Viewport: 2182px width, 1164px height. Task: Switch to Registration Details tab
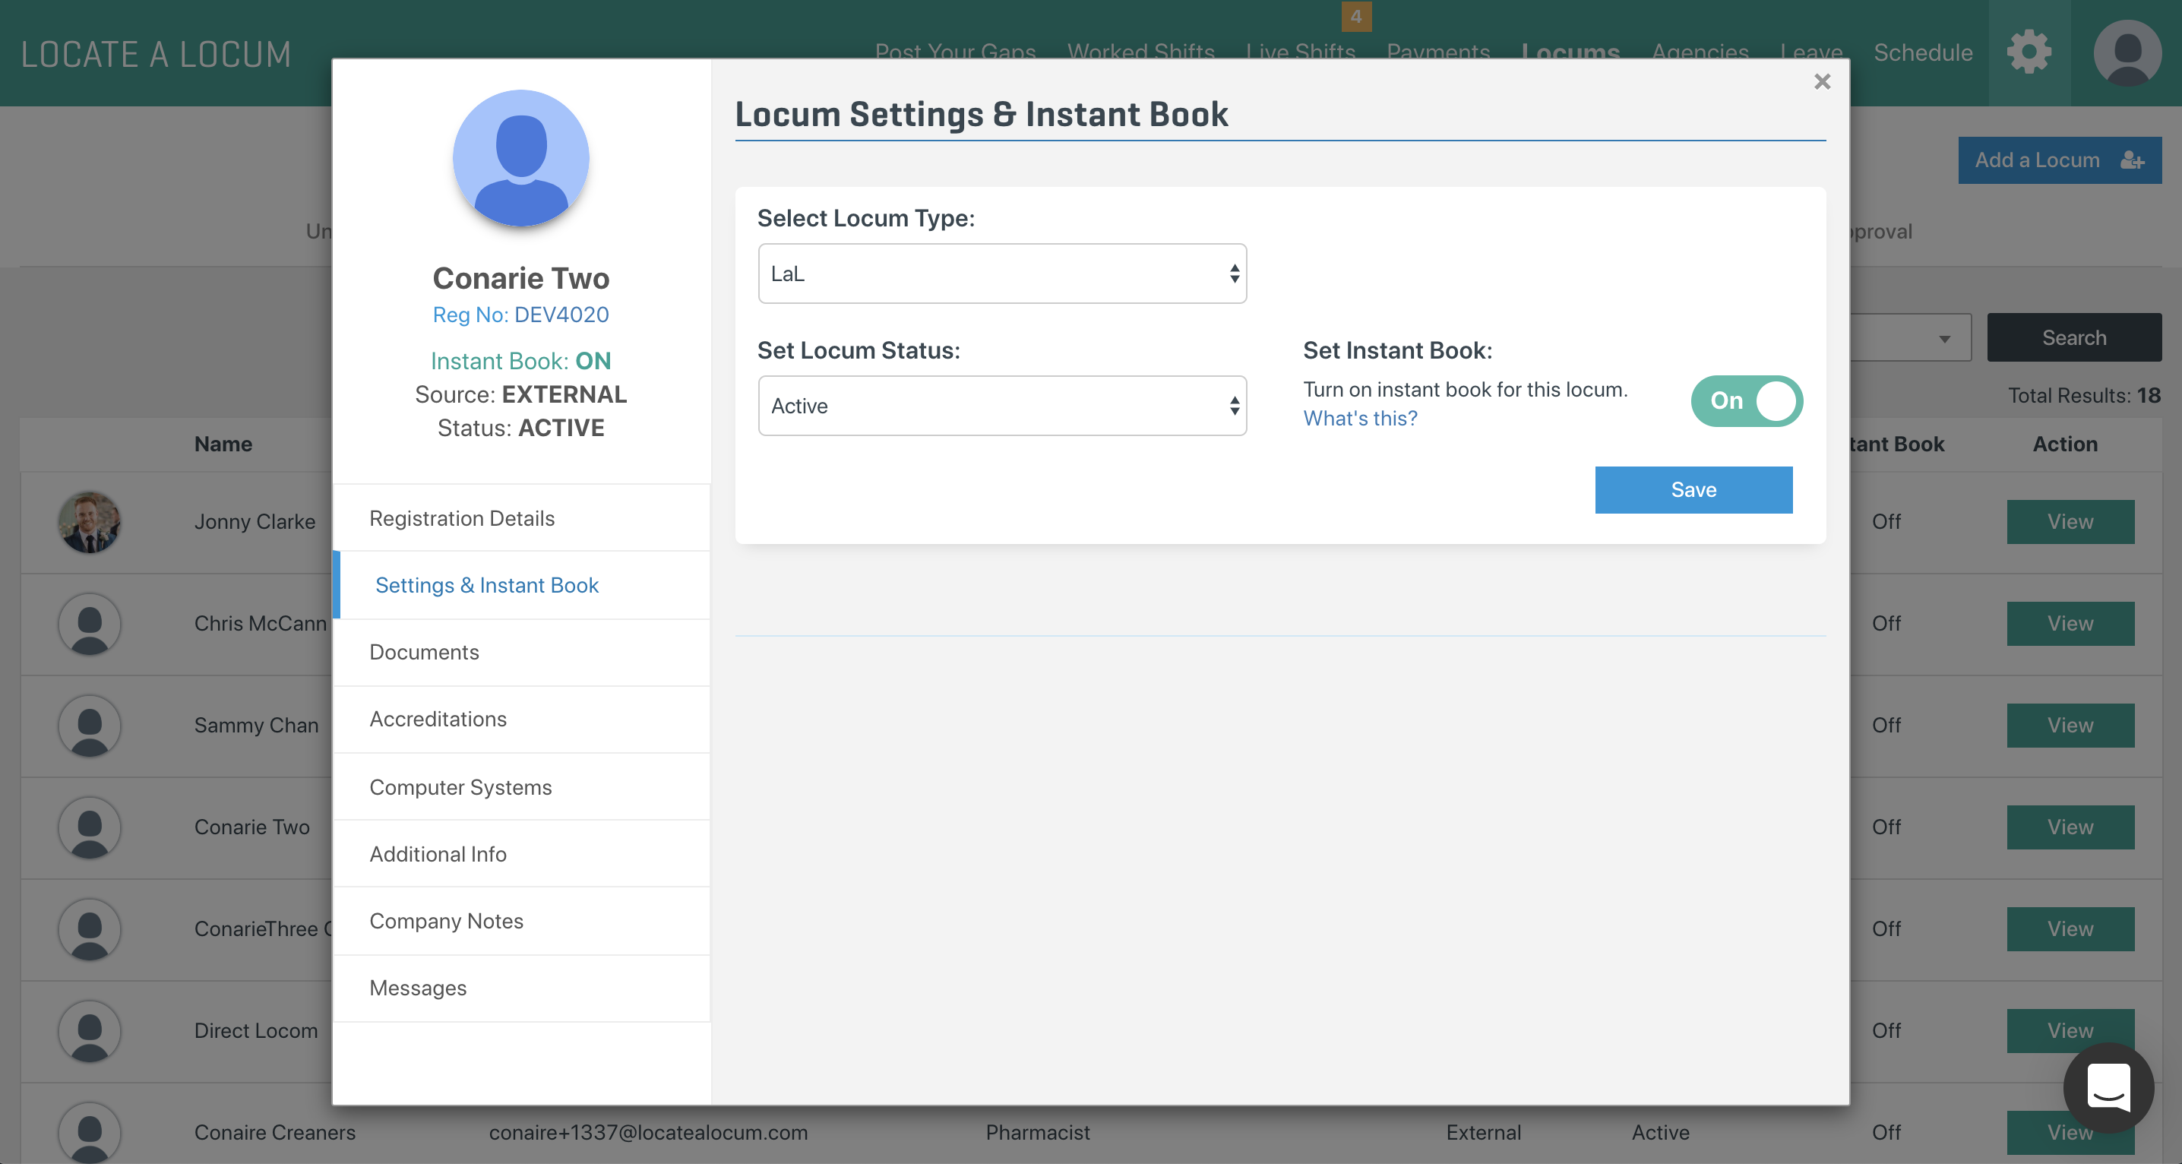point(462,518)
